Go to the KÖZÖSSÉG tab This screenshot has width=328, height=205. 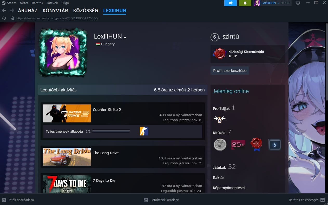coord(86,11)
